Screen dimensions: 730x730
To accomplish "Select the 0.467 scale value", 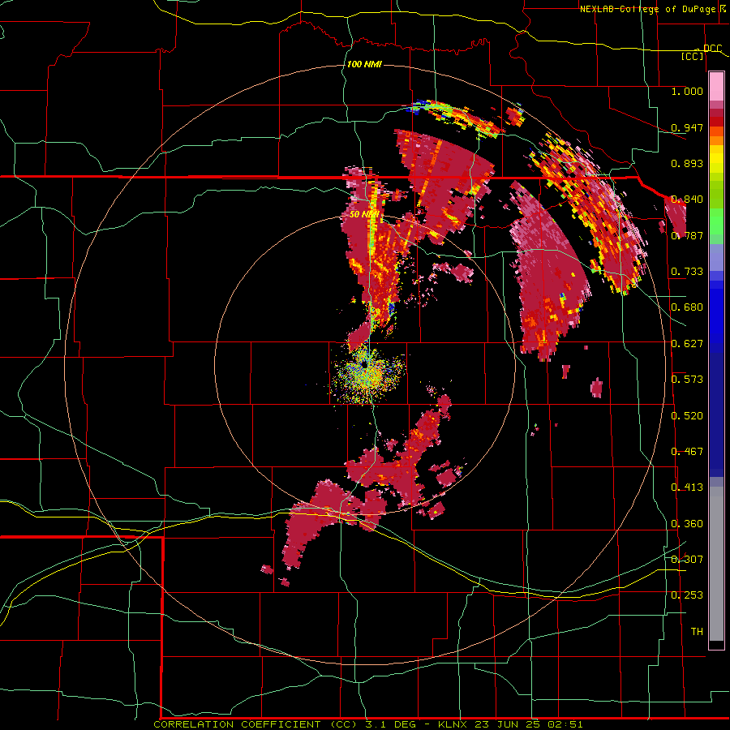I will click(x=687, y=452).
